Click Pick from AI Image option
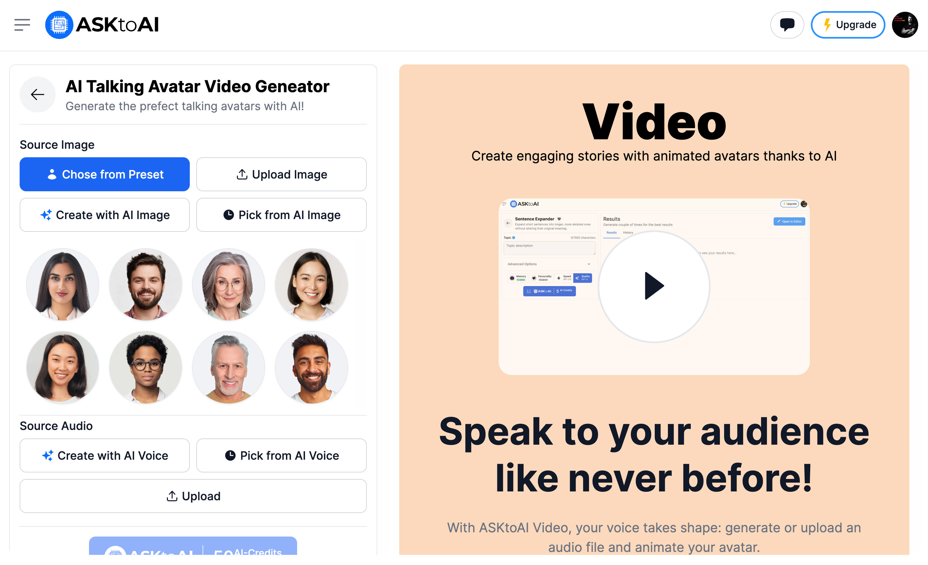Screen dimensions: 928x565 coord(282,214)
